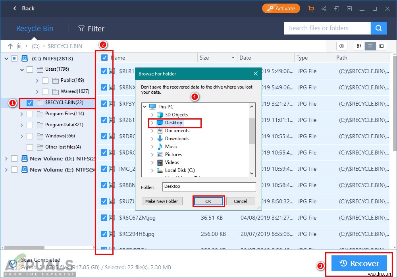397x278 pixels.
Task: Toggle the select-all checkbox beside Name
Action: point(104,58)
